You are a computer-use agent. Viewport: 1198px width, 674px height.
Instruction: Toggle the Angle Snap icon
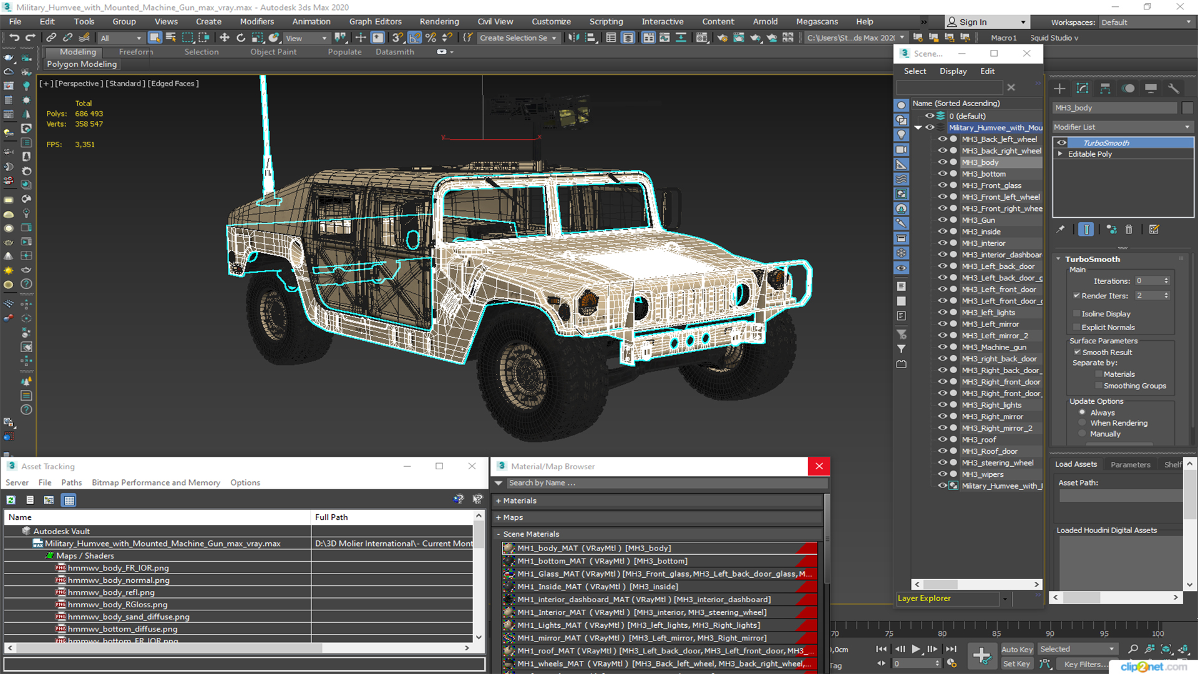point(415,37)
